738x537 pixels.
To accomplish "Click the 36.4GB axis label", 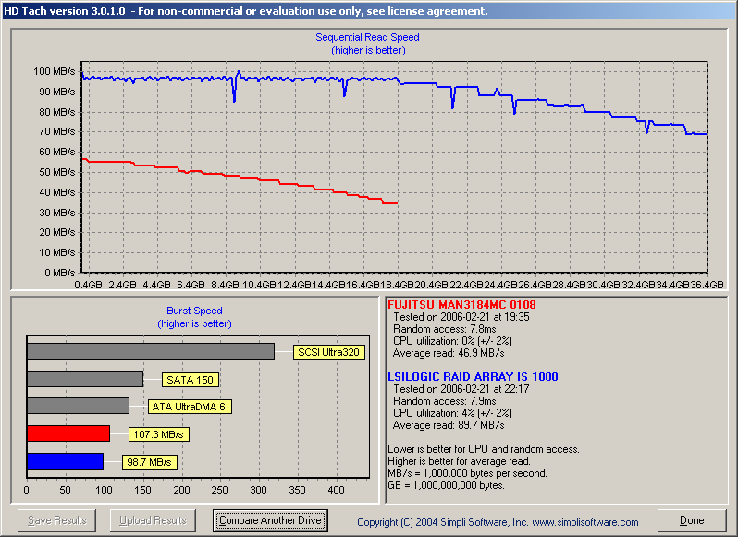I will (x=707, y=285).
